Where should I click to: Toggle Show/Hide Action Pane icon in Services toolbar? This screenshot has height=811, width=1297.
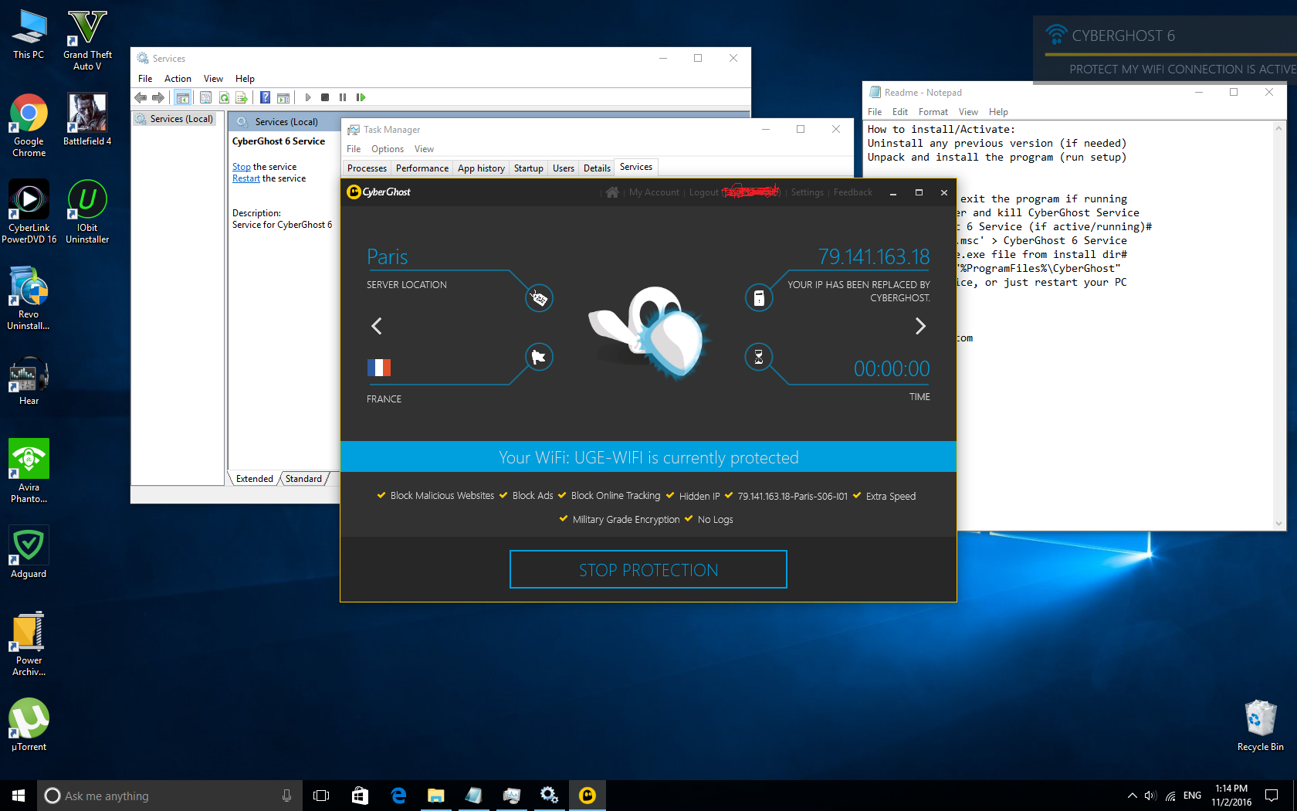tap(283, 97)
